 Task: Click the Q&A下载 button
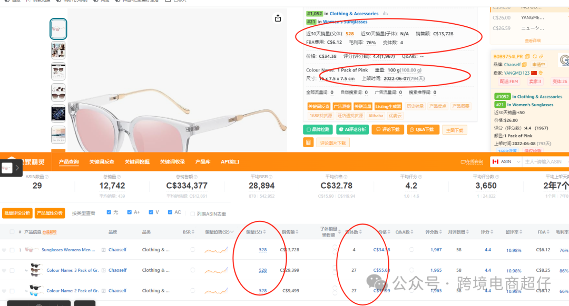pos(423,129)
